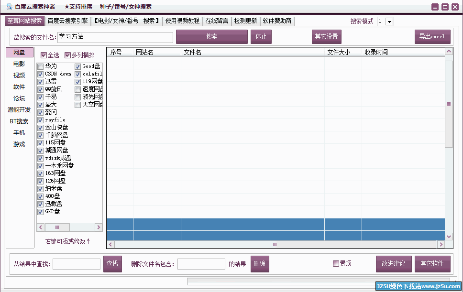Screen dimensions: 463x292
Task: Uncheck the 迅雷 checkbox
Action: (x=41, y=82)
